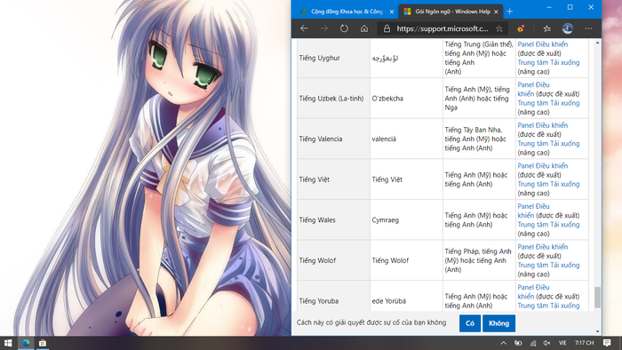Open Trung tâm Tải xuống for Tiếng Uyghur
Screen dimensions: 622x350
click(x=548, y=63)
